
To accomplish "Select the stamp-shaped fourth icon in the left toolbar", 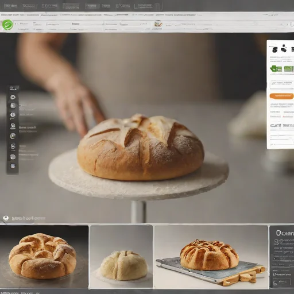I will click(x=13, y=126).
